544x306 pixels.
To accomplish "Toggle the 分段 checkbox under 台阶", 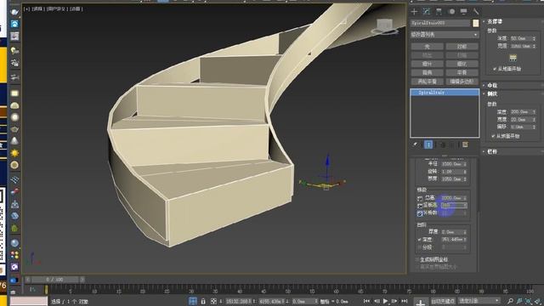I will click(x=419, y=247).
